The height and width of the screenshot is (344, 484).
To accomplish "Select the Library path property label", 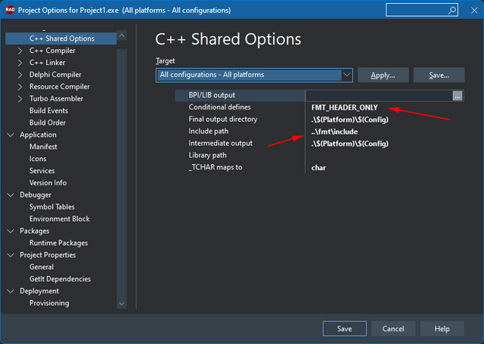I will pos(207,156).
